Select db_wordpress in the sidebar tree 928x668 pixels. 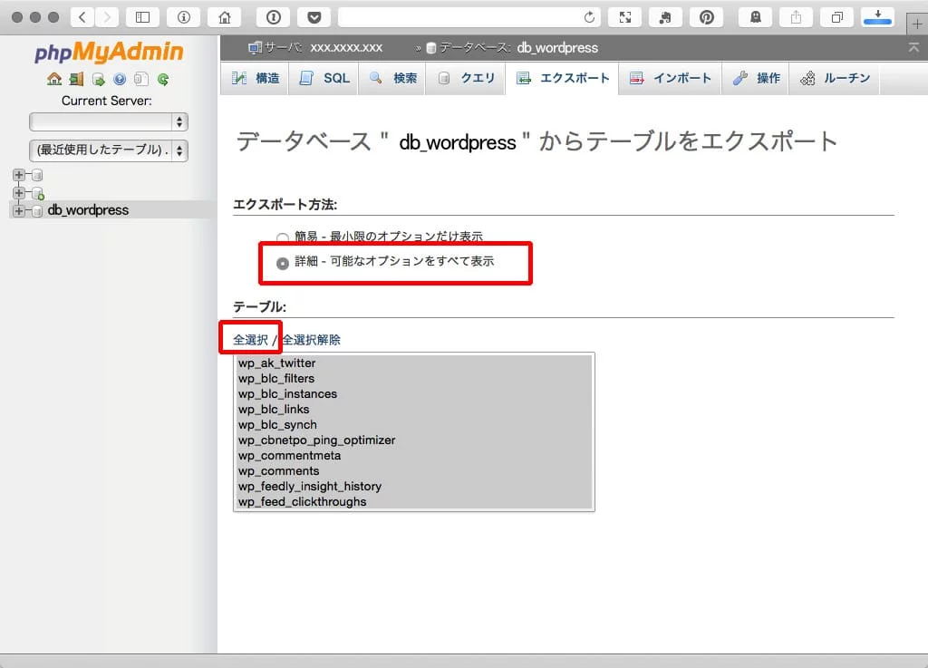tap(88, 210)
